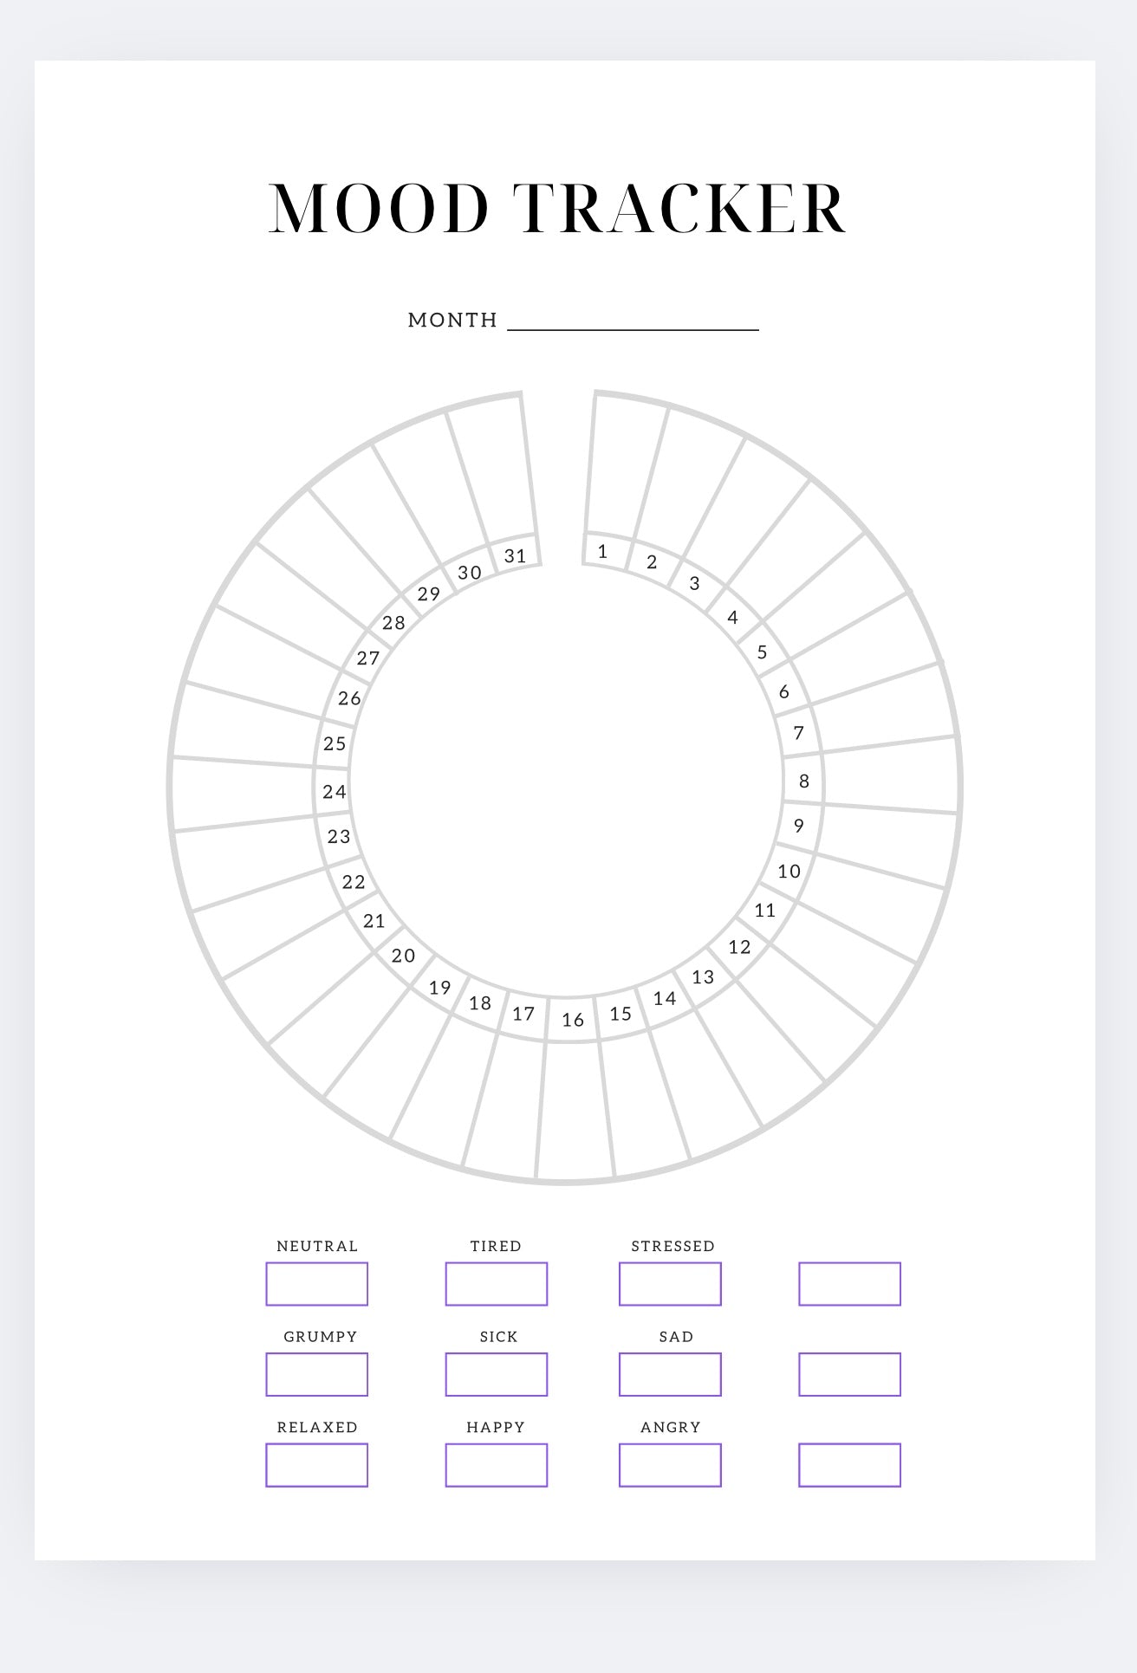Click day 12 number cell
1137x1673 pixels.
tap(739, 946)
